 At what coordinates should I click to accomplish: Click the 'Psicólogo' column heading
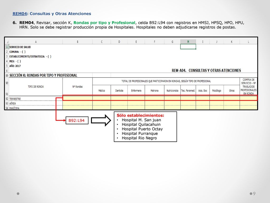(x=217, y=90)
